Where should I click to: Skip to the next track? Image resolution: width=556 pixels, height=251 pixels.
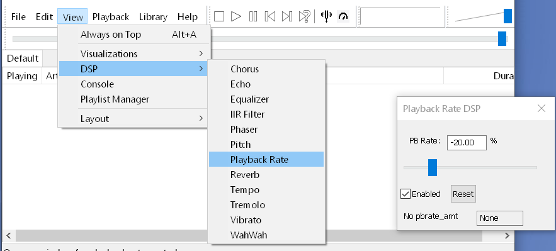tap(287, 16)
